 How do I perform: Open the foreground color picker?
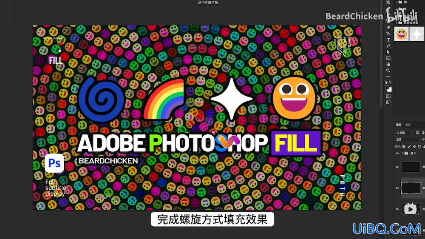pos(387,87)
